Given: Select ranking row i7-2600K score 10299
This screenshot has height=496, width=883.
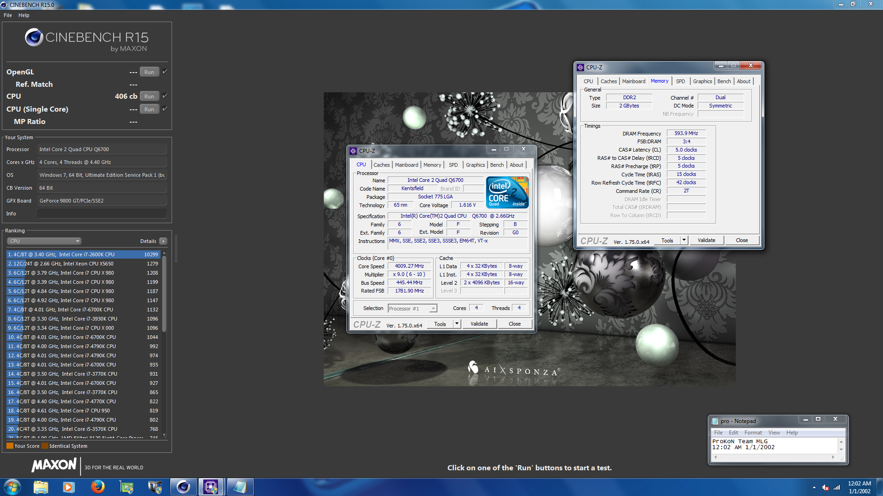Looking at the screenshot, I should 83,254.
